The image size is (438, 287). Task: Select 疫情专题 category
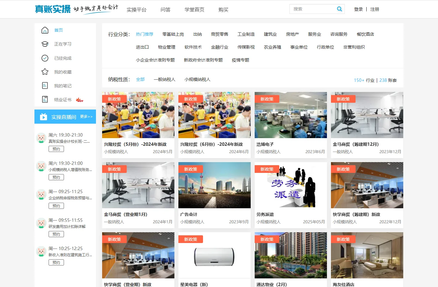pyautogui.click(x=241, y=60)
